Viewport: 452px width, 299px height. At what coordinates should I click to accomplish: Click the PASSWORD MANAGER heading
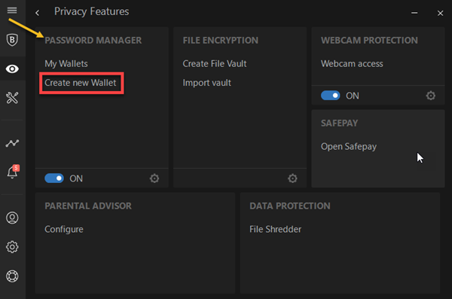coord(93,41)
